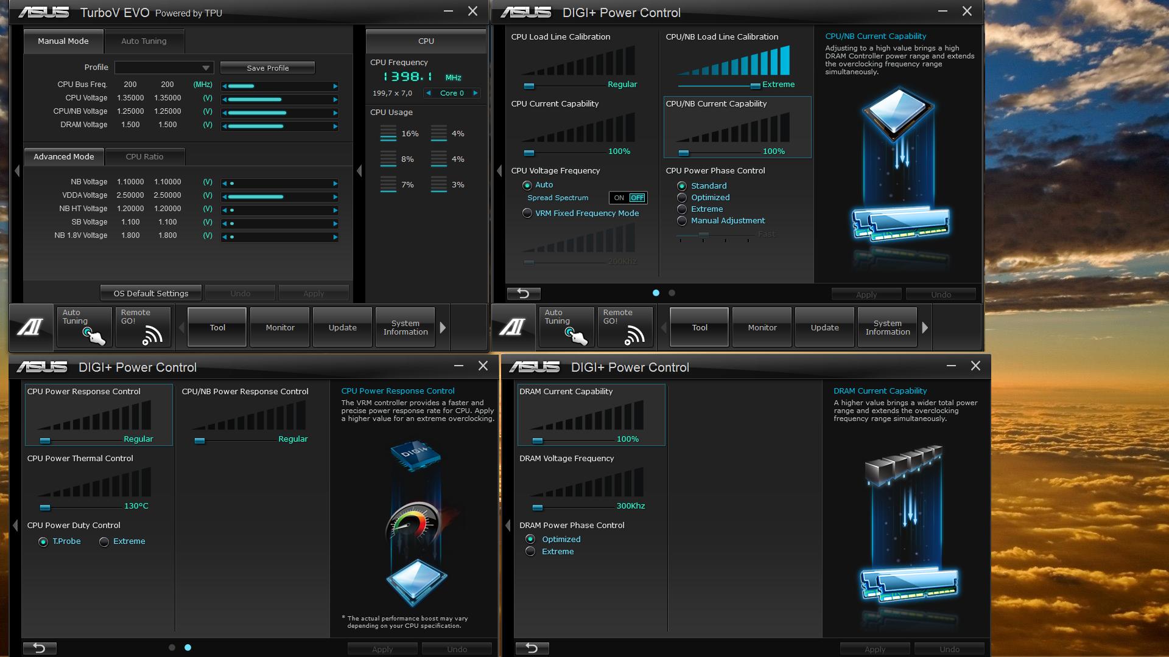Screen dimensions: 1169x657
Task: Select VRM Fixed Frequency Mode radio button
Action: click(x=527, y=214)
